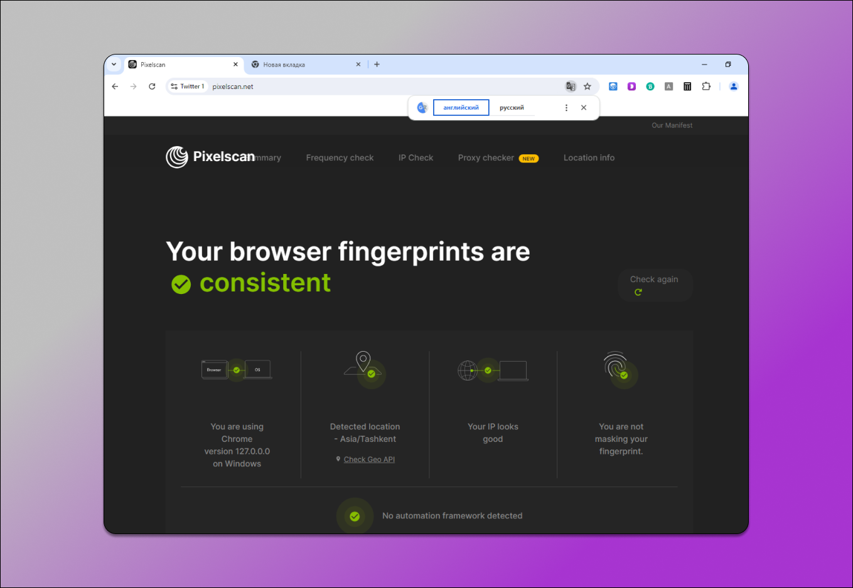Expand the tab search dropdown arrow

(x=114, y=64)
